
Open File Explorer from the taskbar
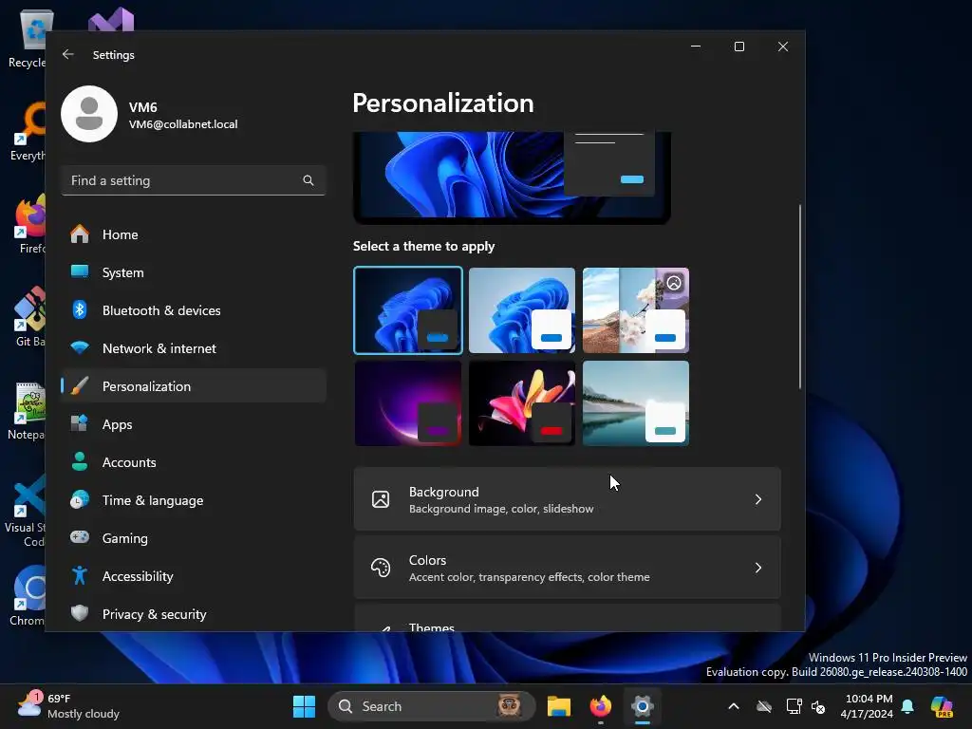coord(558,706)
